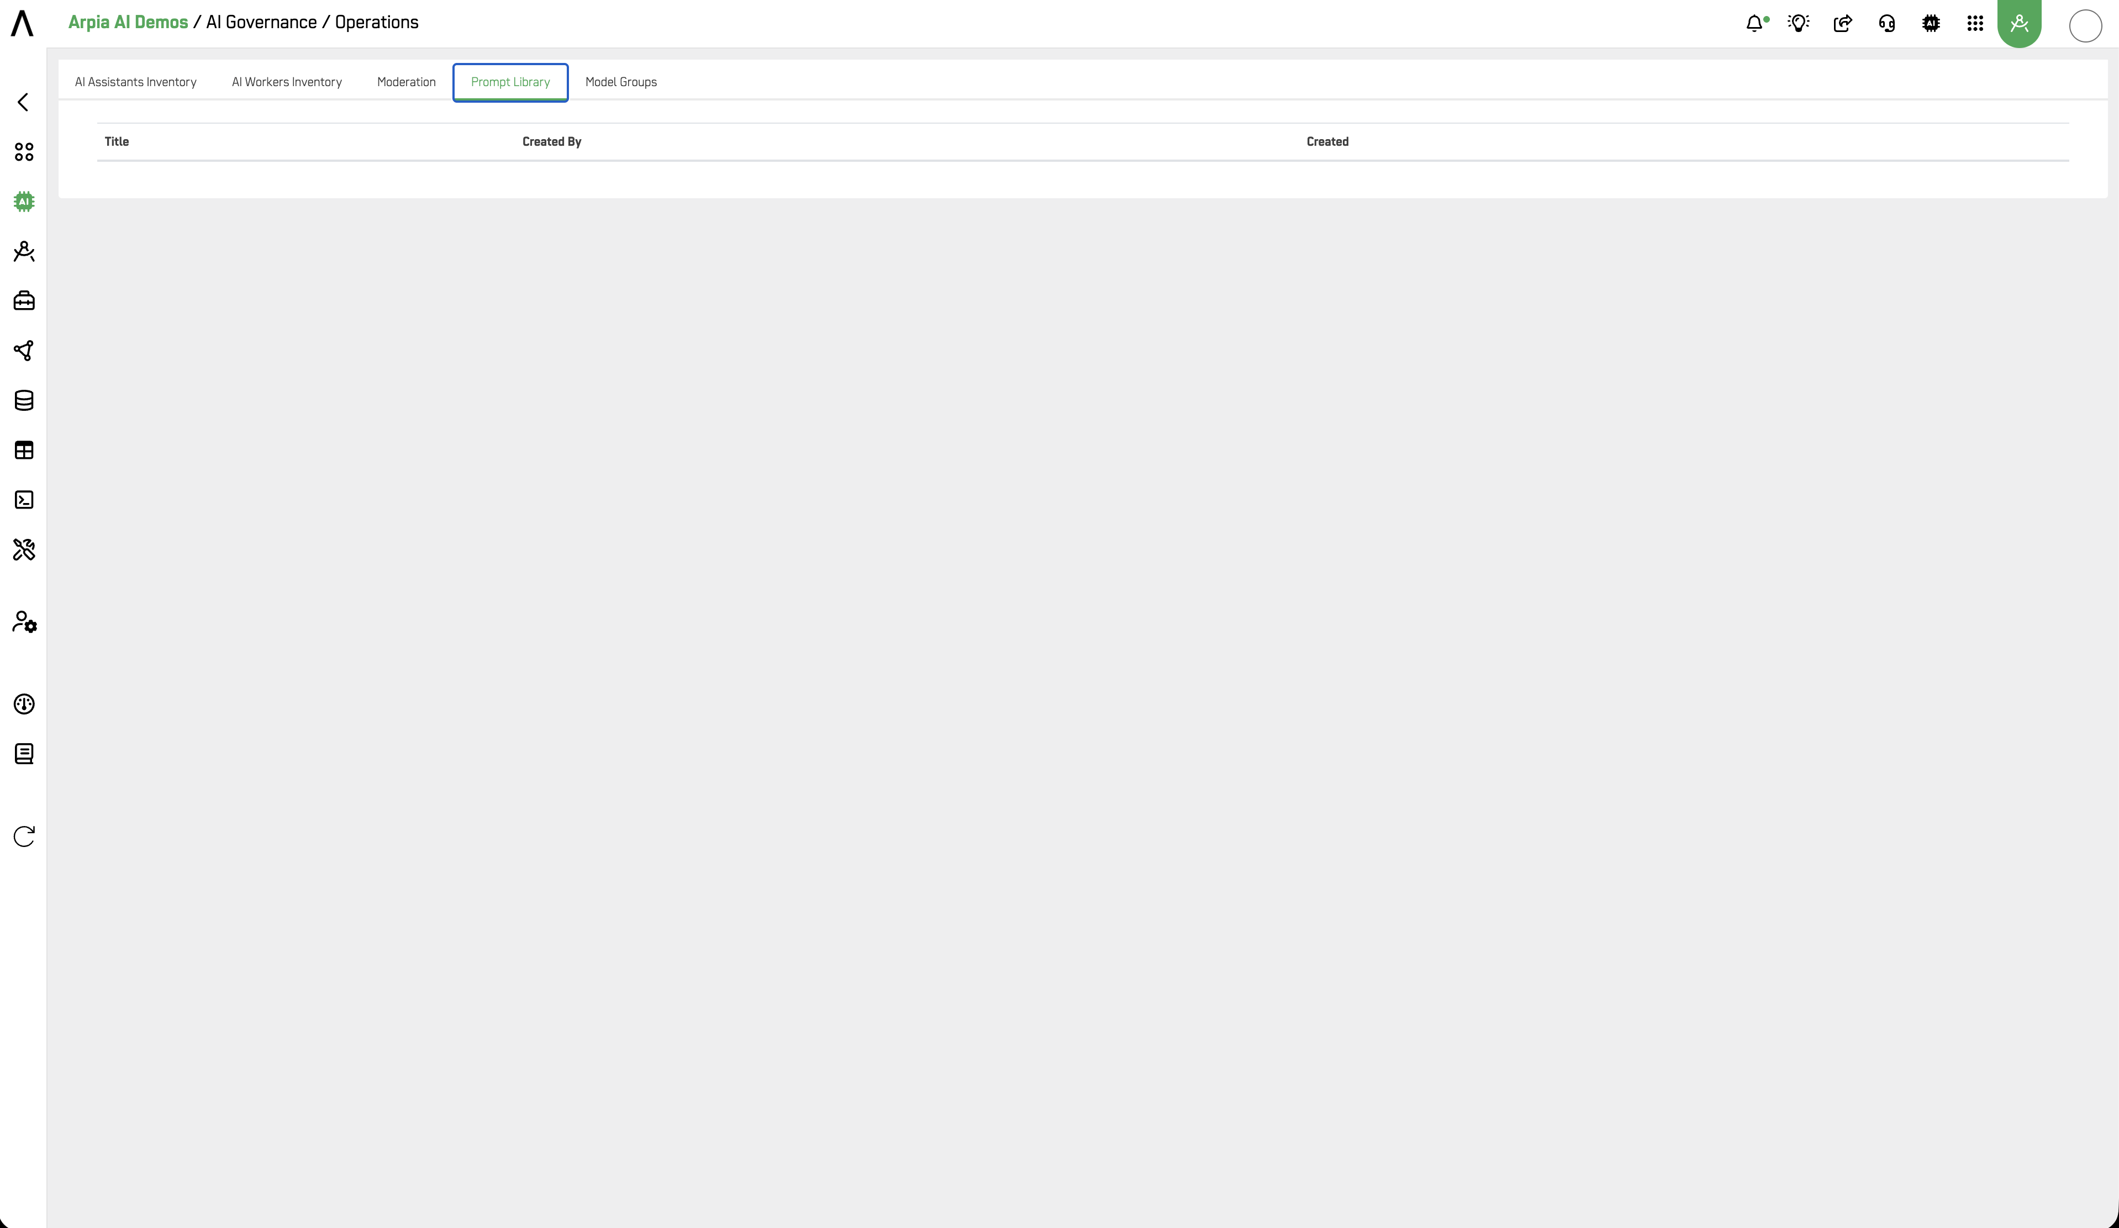Click the green AI assistant button top-right

tap(2019, 24)
